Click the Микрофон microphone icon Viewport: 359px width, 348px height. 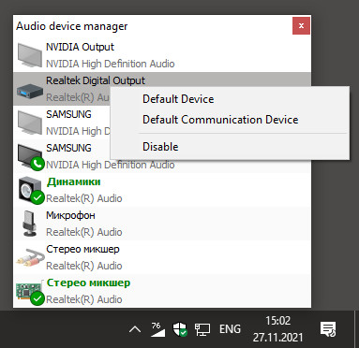tap(29, 224)
